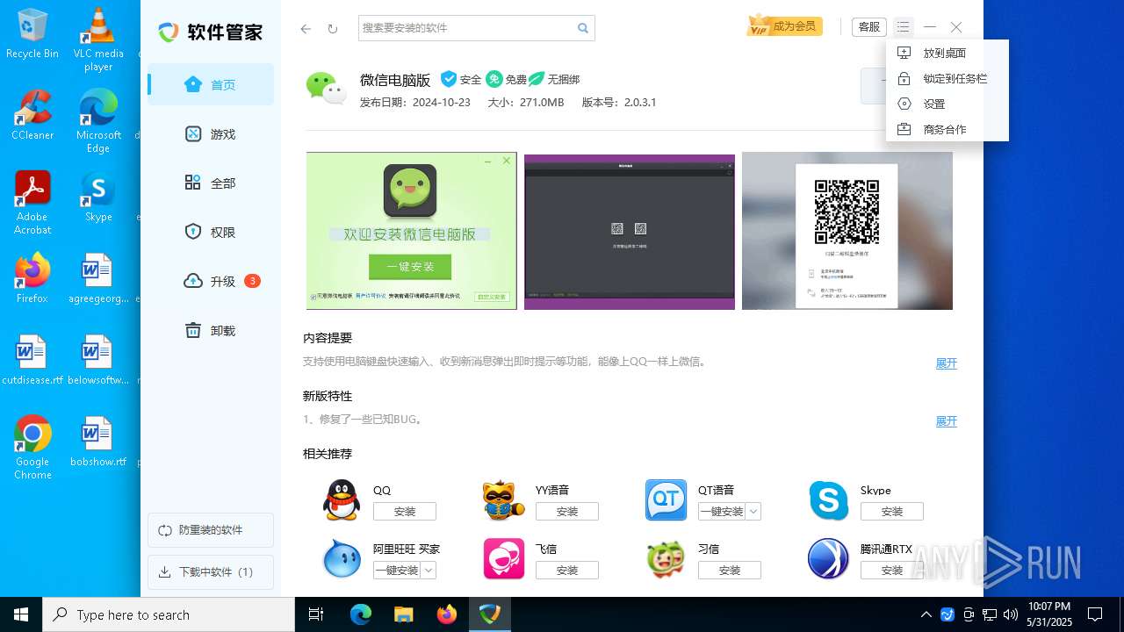Focus the 搜索要安装的软件 search field

click(x=466, y=28)
